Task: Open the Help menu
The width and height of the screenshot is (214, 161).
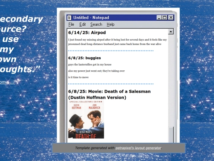Action: coord(111,25)
